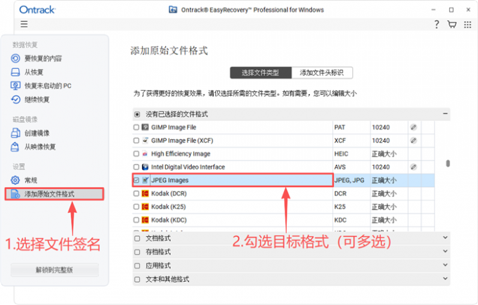478x305 pixels.
Task: Open the shopping cart icon
Action: [x=452, y=25]
